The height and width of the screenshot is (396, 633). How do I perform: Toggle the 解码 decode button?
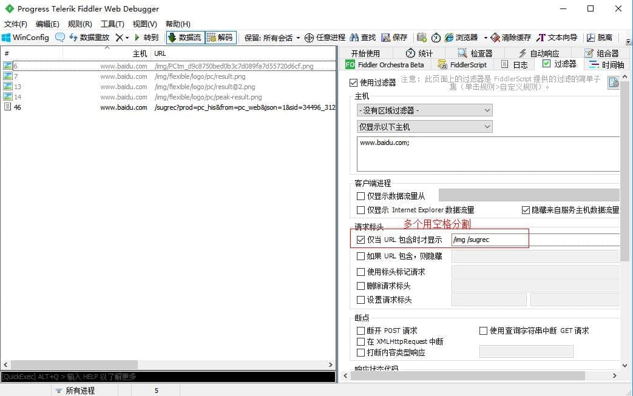[x=220, y=38]
